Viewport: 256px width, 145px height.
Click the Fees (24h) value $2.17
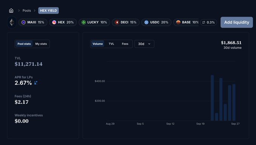tap(21, 102)
